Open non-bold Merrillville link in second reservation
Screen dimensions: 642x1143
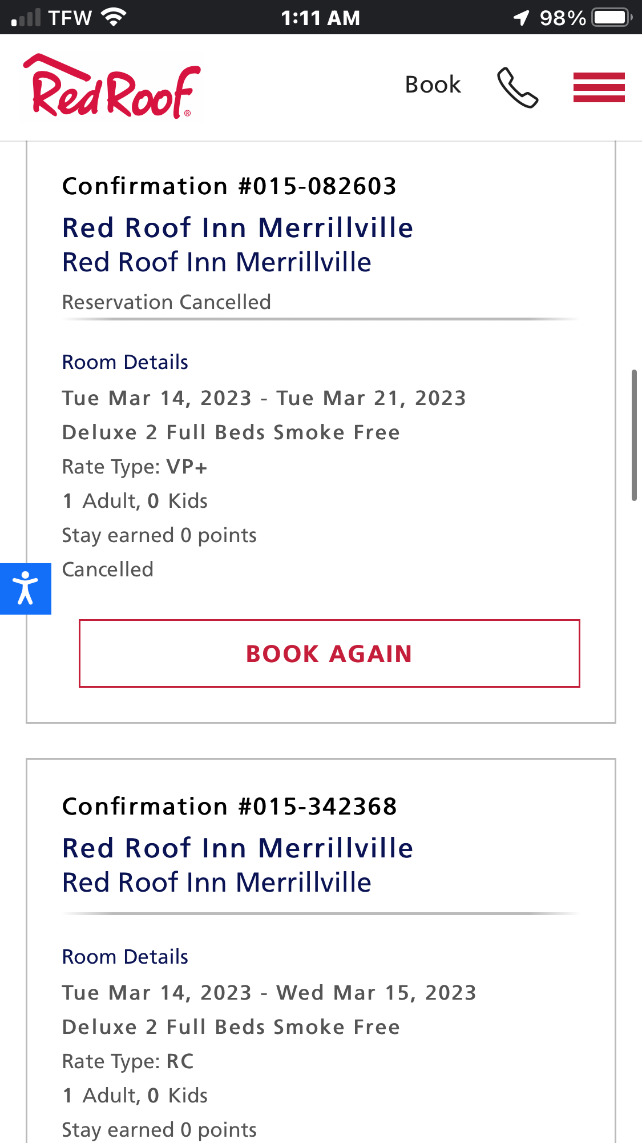point(217,883)
